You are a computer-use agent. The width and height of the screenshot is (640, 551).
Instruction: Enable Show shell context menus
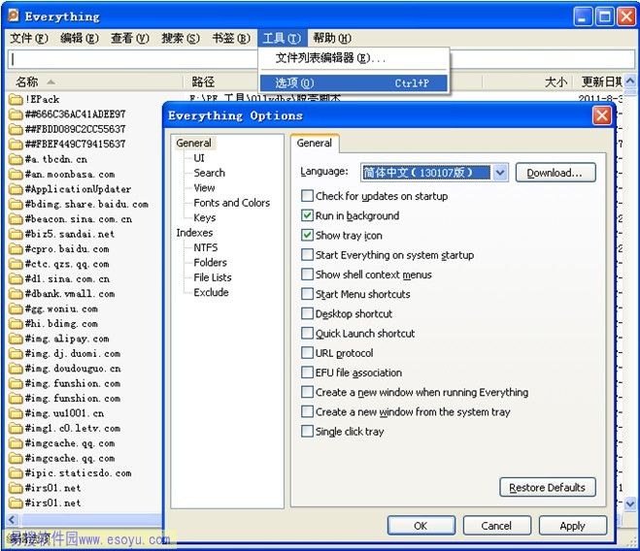coord(307,275)
